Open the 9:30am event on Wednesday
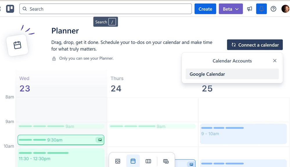 tap(61, 140)
